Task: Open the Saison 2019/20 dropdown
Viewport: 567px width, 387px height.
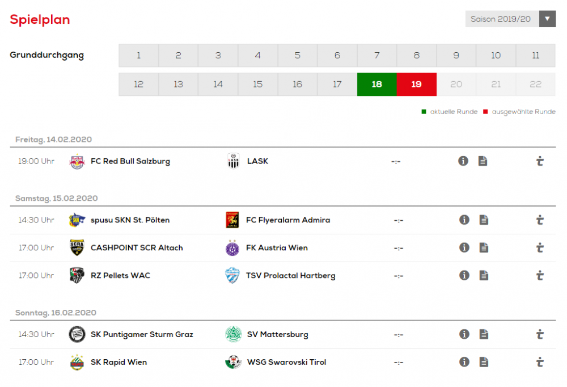Action: 502,19
